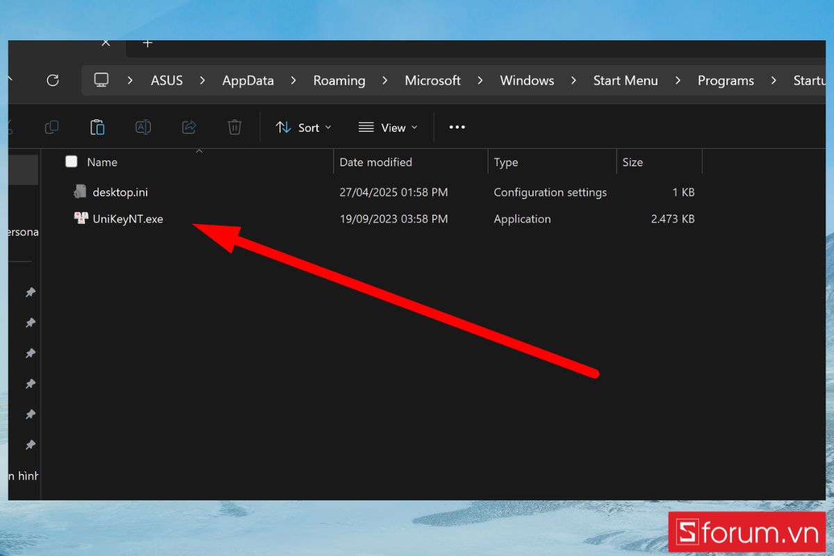Click the 1 KB size value

(x=682, y=192)
